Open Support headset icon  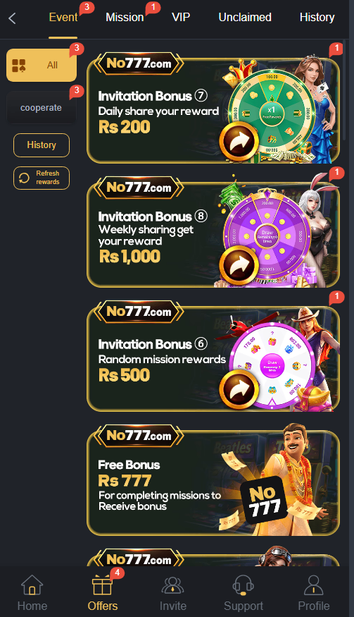tap(244, 585)
